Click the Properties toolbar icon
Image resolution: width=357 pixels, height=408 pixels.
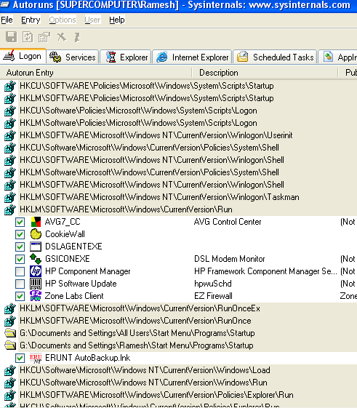click(44, 37)
